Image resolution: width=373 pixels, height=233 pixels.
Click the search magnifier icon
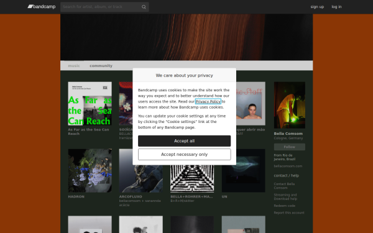pos(144,7)
